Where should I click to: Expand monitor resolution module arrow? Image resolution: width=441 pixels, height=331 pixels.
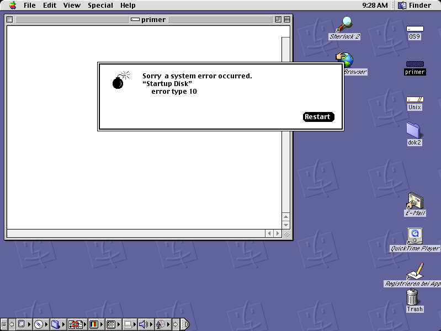pos(119,324)
